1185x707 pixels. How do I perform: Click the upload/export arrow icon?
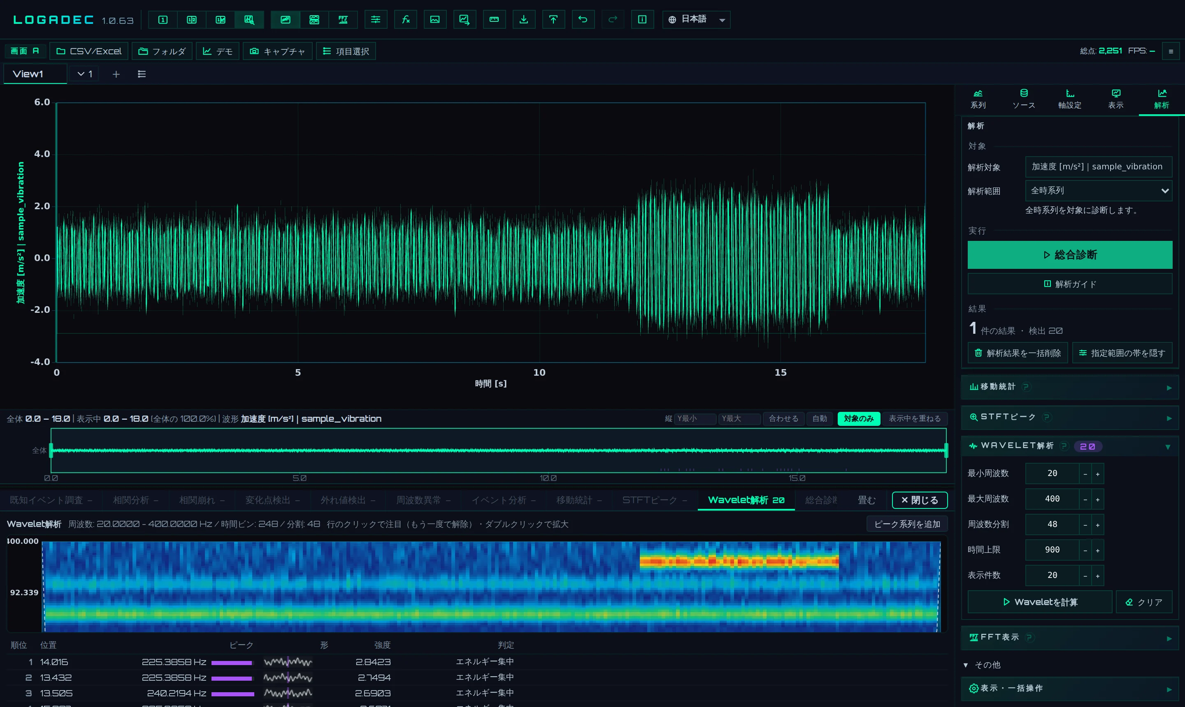click(553, 20)
